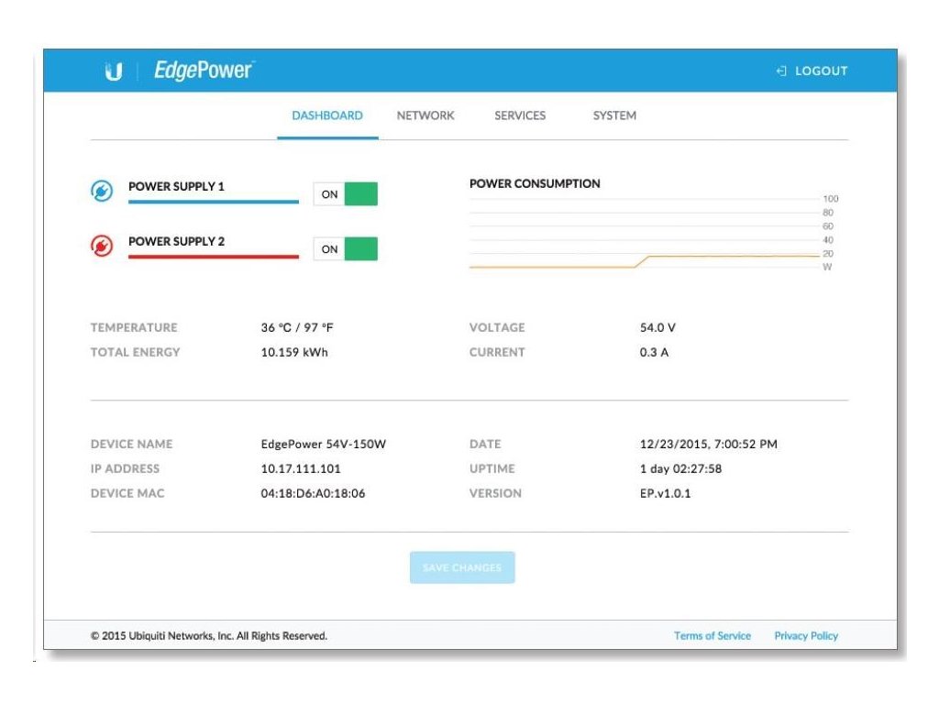Open the Privacy Policy link
The image size is (939, 704).
806,635
